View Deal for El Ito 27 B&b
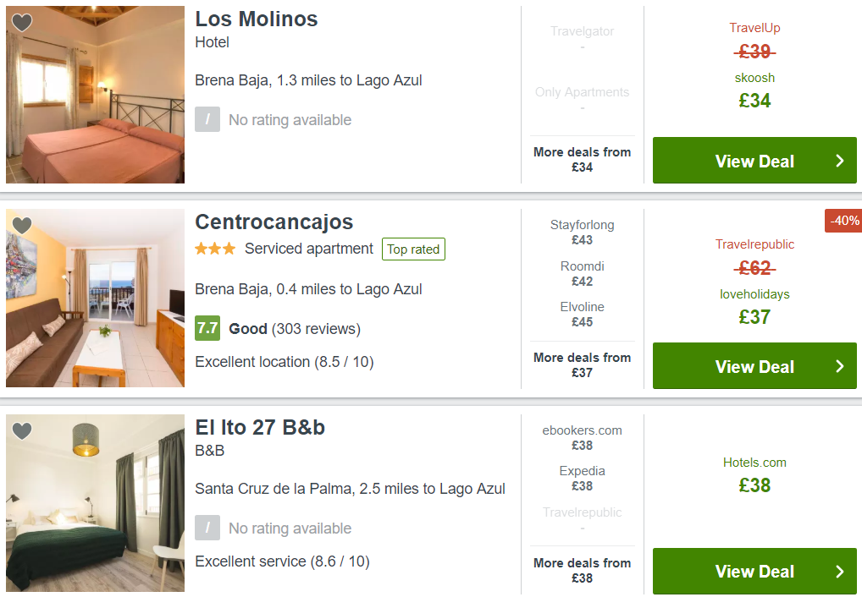862x597 pixels. click(754, 572)
